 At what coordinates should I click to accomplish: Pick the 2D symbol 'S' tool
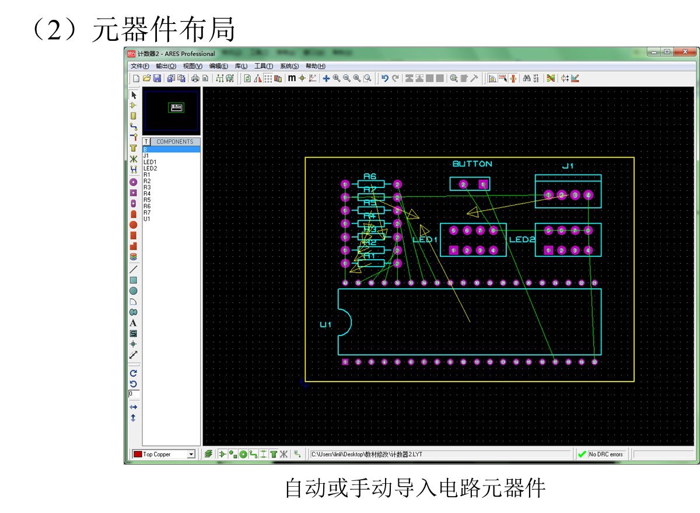[x=134, y=333]
